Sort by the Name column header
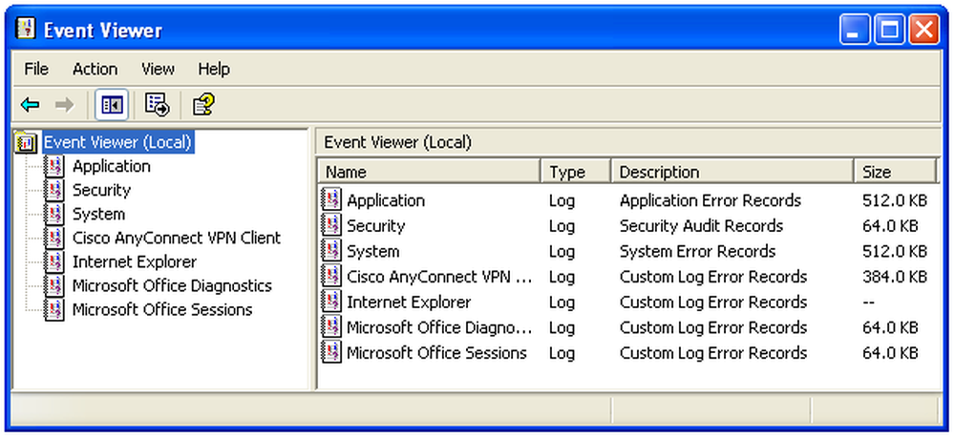Viewport: 955px width, 438px height. click(x=429, y=172)
